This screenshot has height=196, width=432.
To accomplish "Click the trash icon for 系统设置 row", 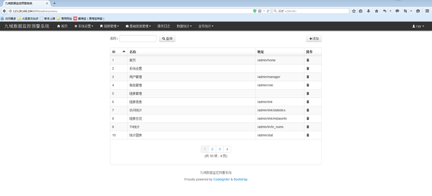I will [308, 69].
